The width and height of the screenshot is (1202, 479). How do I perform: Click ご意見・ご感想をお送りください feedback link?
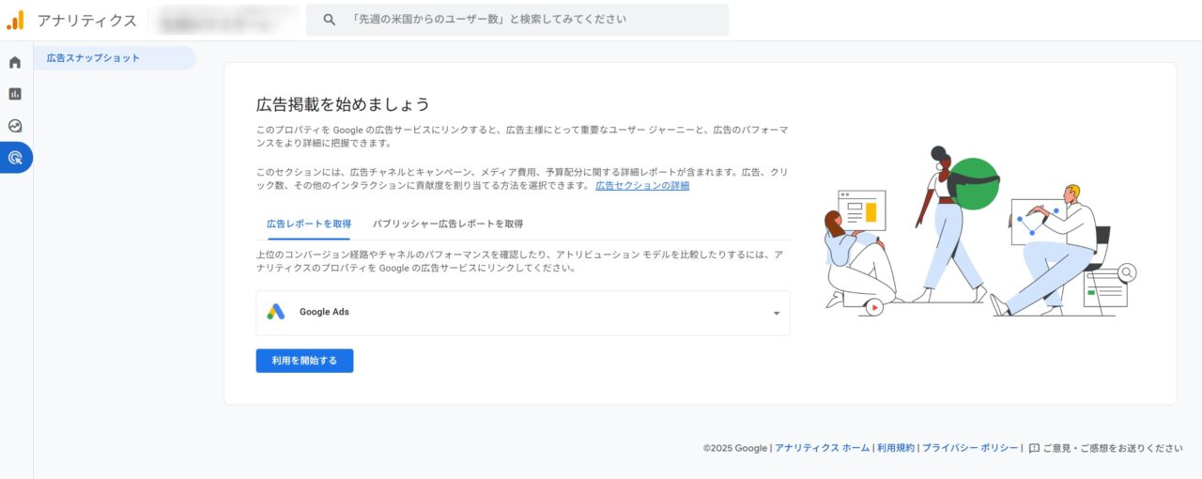point(1113,448)
